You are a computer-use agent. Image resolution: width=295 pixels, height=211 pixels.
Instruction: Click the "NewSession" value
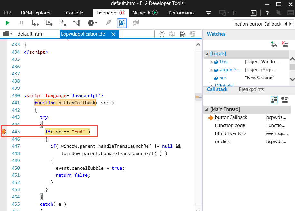coord(260,78)
